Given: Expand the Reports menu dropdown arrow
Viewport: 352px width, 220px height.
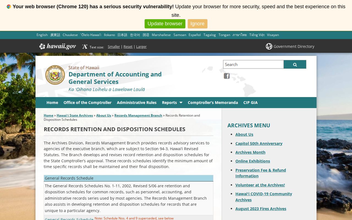Looking at the screenshot, I should pos(181,103).
